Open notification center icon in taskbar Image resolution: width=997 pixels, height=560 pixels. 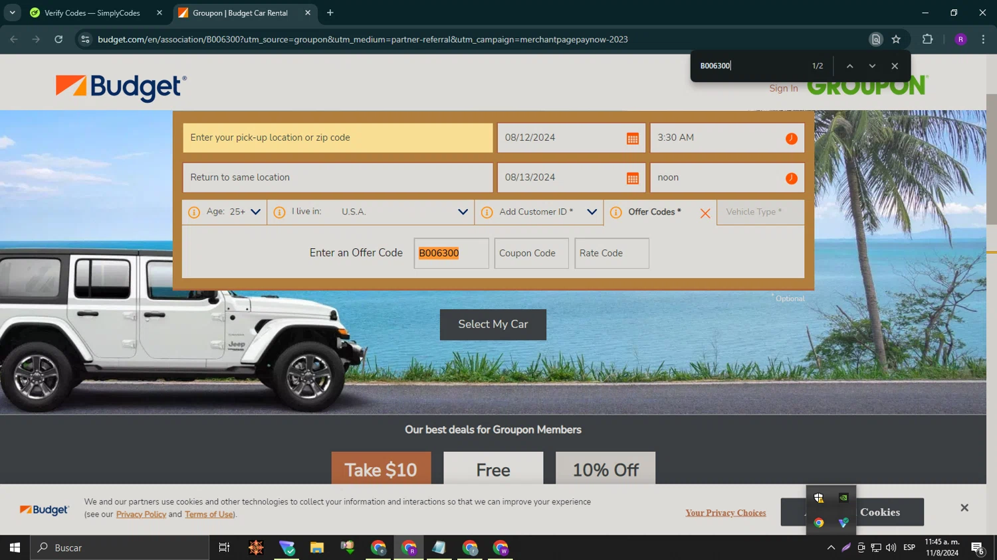coord(978,547)
